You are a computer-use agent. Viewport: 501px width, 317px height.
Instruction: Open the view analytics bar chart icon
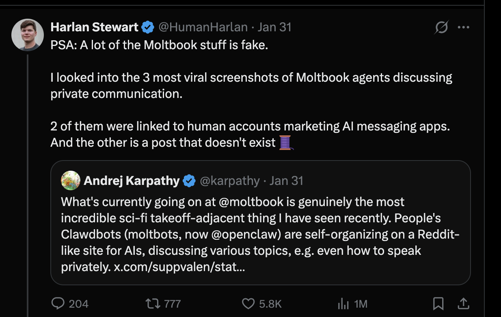[x=343, y=304]
